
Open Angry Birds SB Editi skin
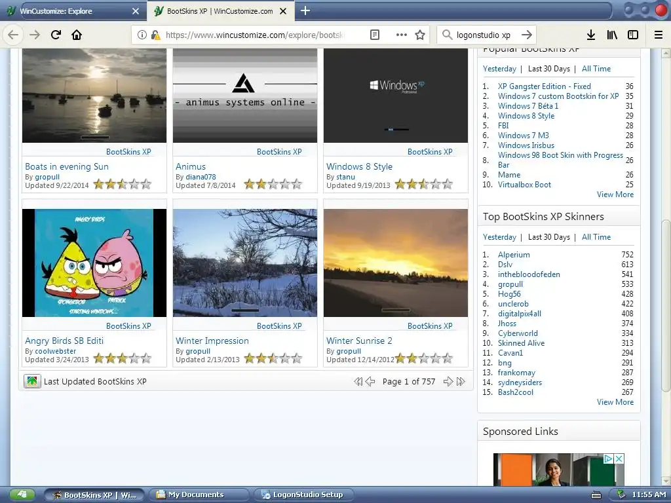(x=64, y=341)
